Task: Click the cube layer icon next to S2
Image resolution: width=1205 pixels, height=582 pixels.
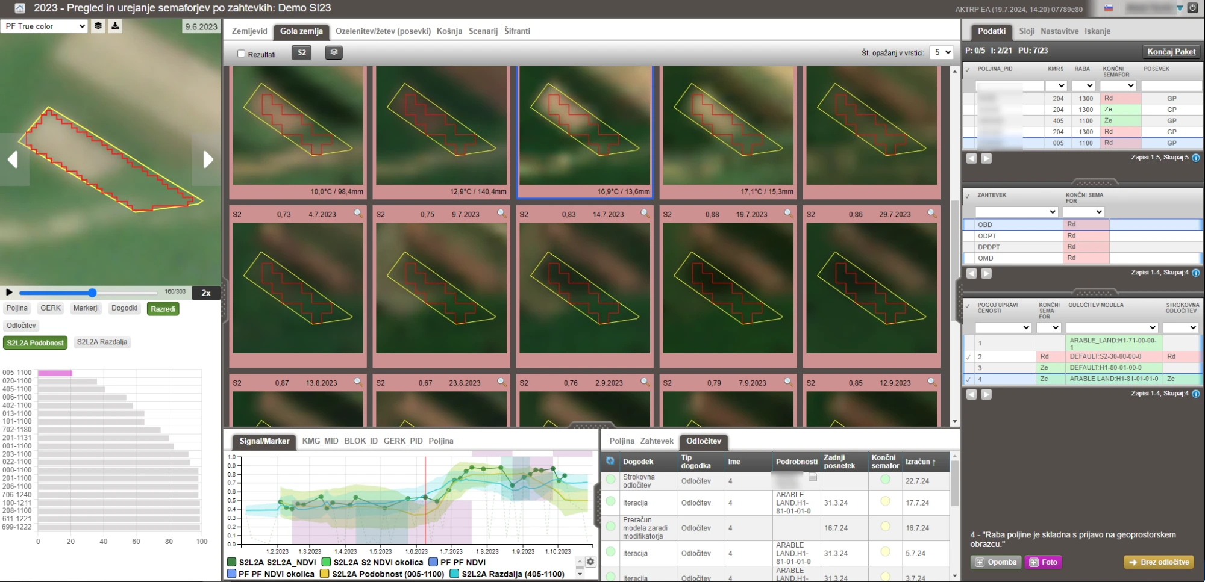Action: 334,52
